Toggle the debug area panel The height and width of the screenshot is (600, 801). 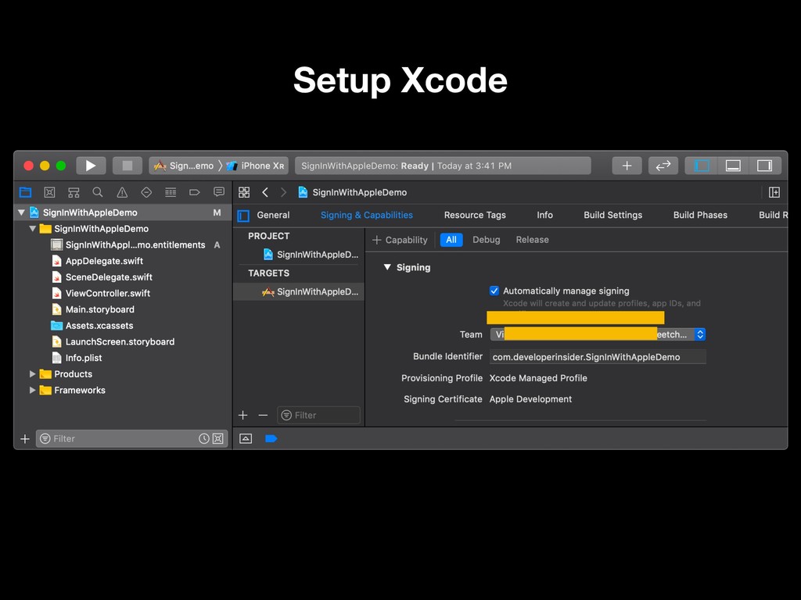733,166
